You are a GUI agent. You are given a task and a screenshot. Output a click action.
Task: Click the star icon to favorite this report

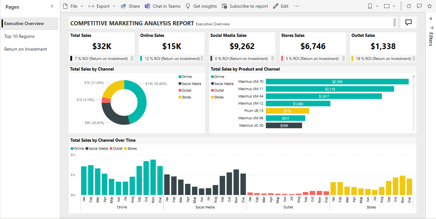pyautogui.click(x=430, y=6)
